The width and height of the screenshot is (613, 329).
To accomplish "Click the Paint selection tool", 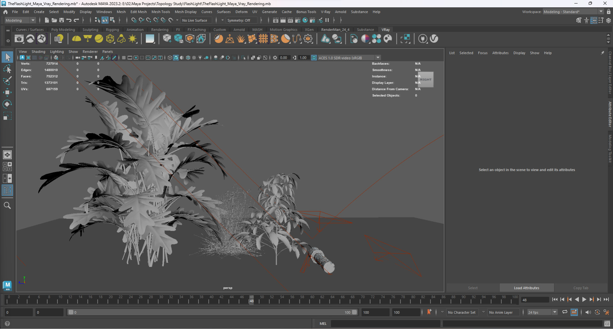I will 7,81.
